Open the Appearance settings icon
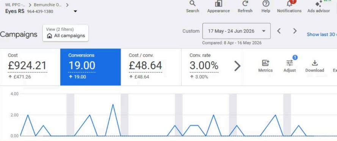The width and height of the screenshot is (337, 141). [x=218, y=4]
